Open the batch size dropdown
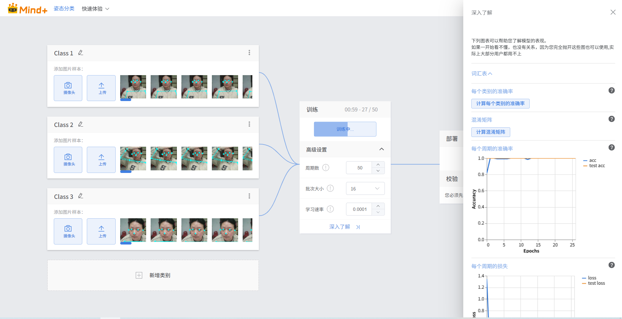This screenshot has width=622, height=319. coord(365,188)
